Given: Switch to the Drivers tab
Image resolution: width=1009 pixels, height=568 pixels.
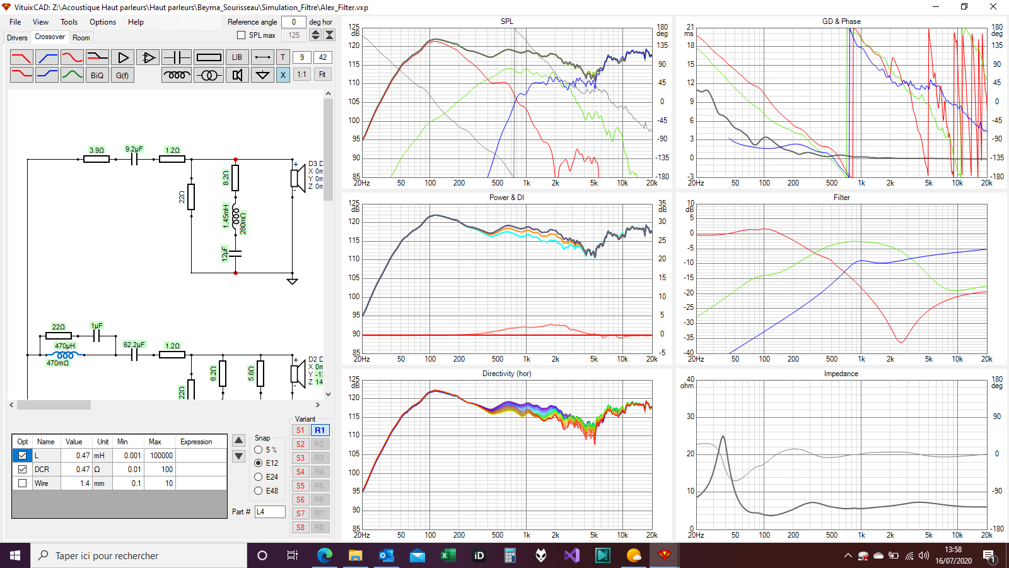Looking at the screenshot, I should point(17,38).
